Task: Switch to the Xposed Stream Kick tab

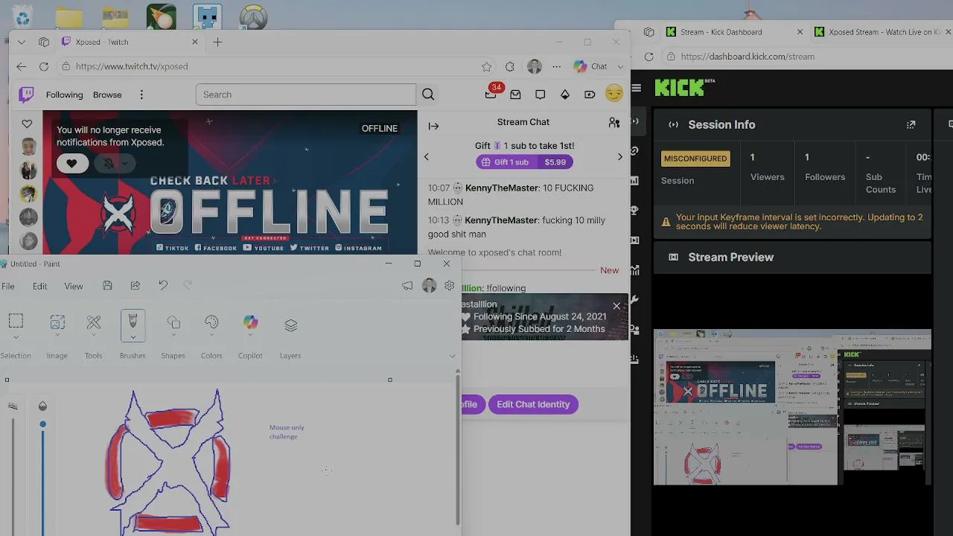Action: [x=882, y=32]
